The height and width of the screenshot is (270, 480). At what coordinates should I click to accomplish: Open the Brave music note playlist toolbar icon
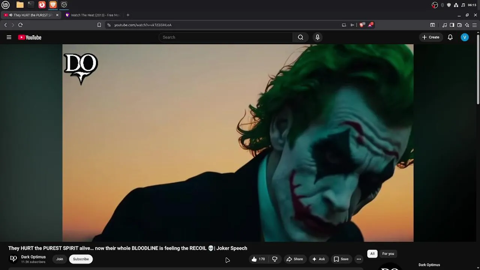(444, 25)
